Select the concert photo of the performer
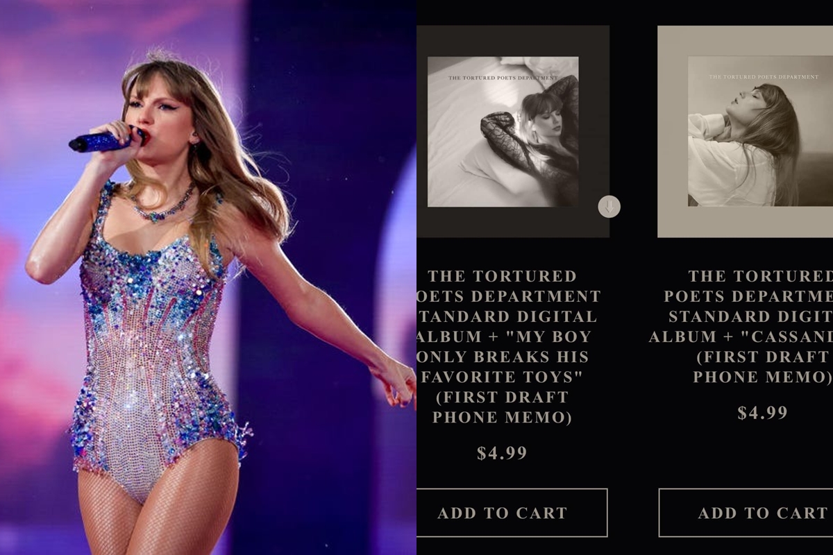The height and width of the screenshot is (555, 833). click(x=208, y=277)
